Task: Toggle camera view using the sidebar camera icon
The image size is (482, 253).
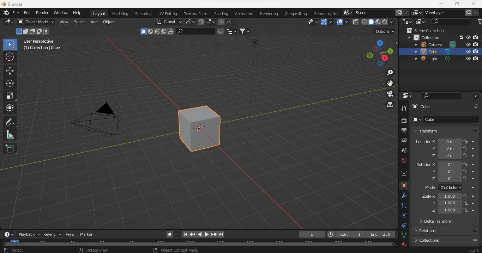Action: coord(390,94)
